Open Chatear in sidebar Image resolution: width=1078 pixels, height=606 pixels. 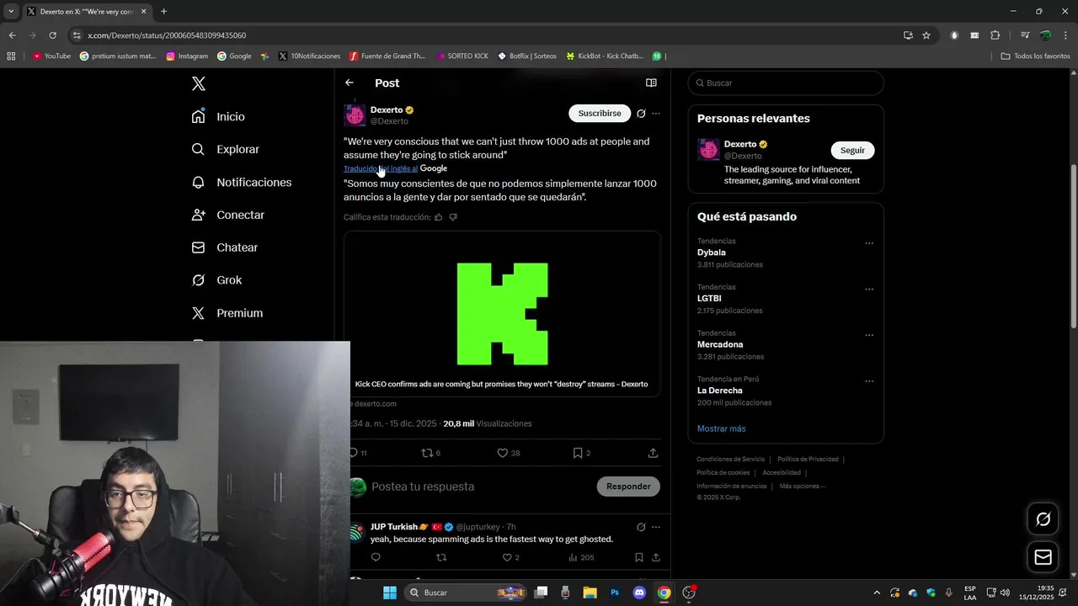pos(224,247)
